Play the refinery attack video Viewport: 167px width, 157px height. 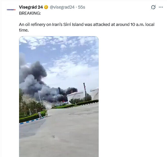tap(59, 97)
